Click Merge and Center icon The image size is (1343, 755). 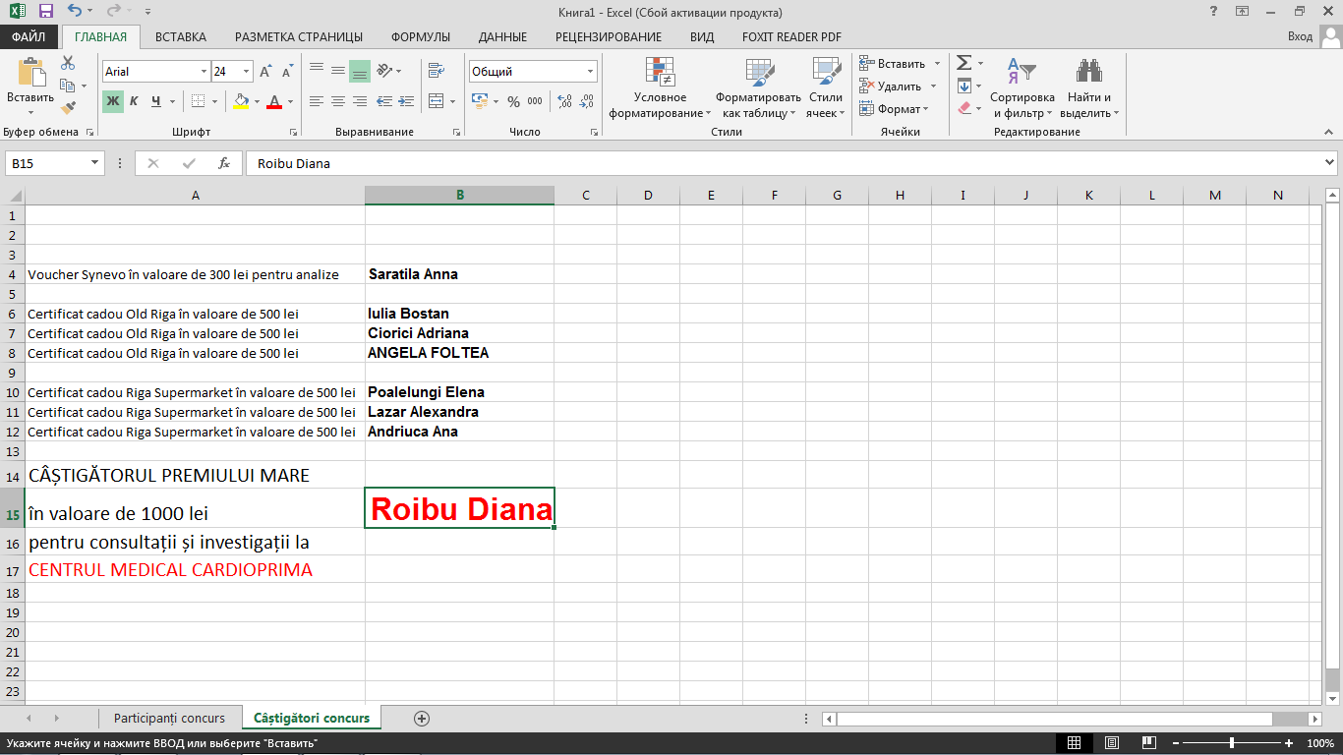(436, 100)
